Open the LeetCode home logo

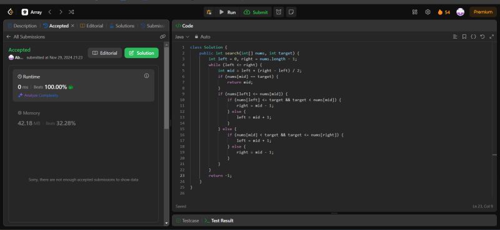(10, 12)
